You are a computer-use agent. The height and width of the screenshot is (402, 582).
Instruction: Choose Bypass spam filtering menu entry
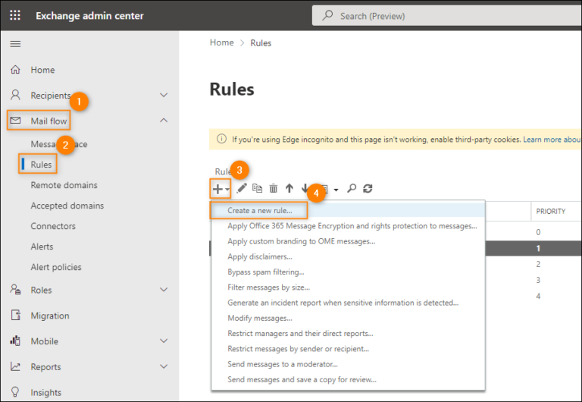[x=265, y=272]
